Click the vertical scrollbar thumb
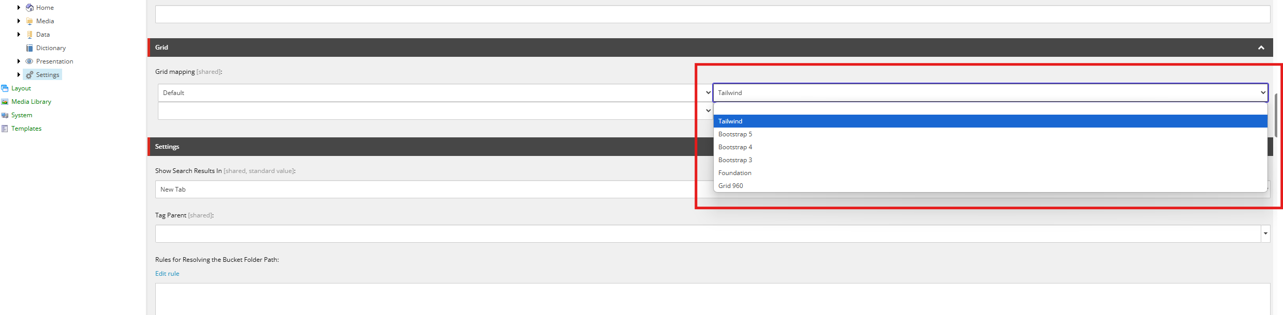Screen dimensions: 1283x315 [x=1276, y=116]
